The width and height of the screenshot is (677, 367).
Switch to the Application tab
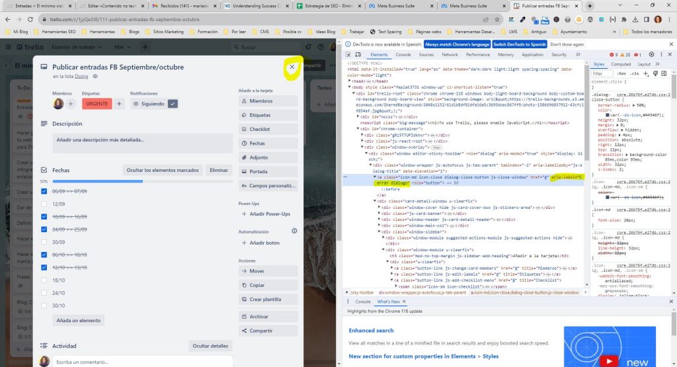532,55
